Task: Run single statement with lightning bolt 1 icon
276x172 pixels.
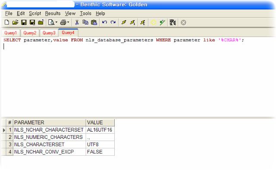Action: 132,22
